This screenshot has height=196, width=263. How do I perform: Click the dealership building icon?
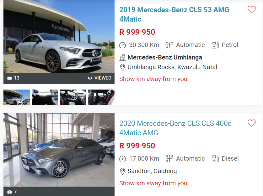point(122,57)
